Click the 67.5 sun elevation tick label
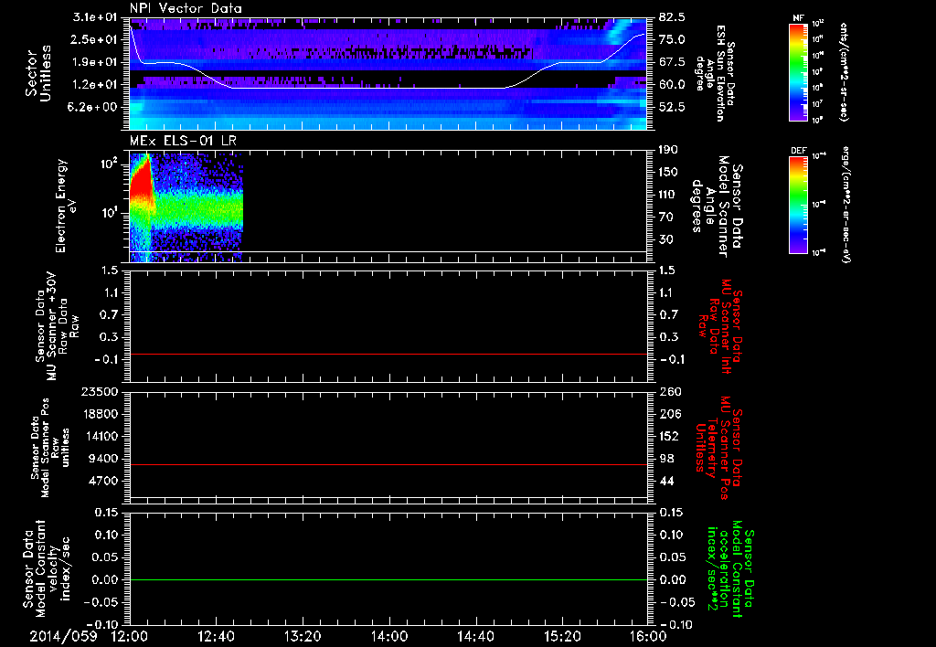936x647 pixels. click(x=672, y=62)
